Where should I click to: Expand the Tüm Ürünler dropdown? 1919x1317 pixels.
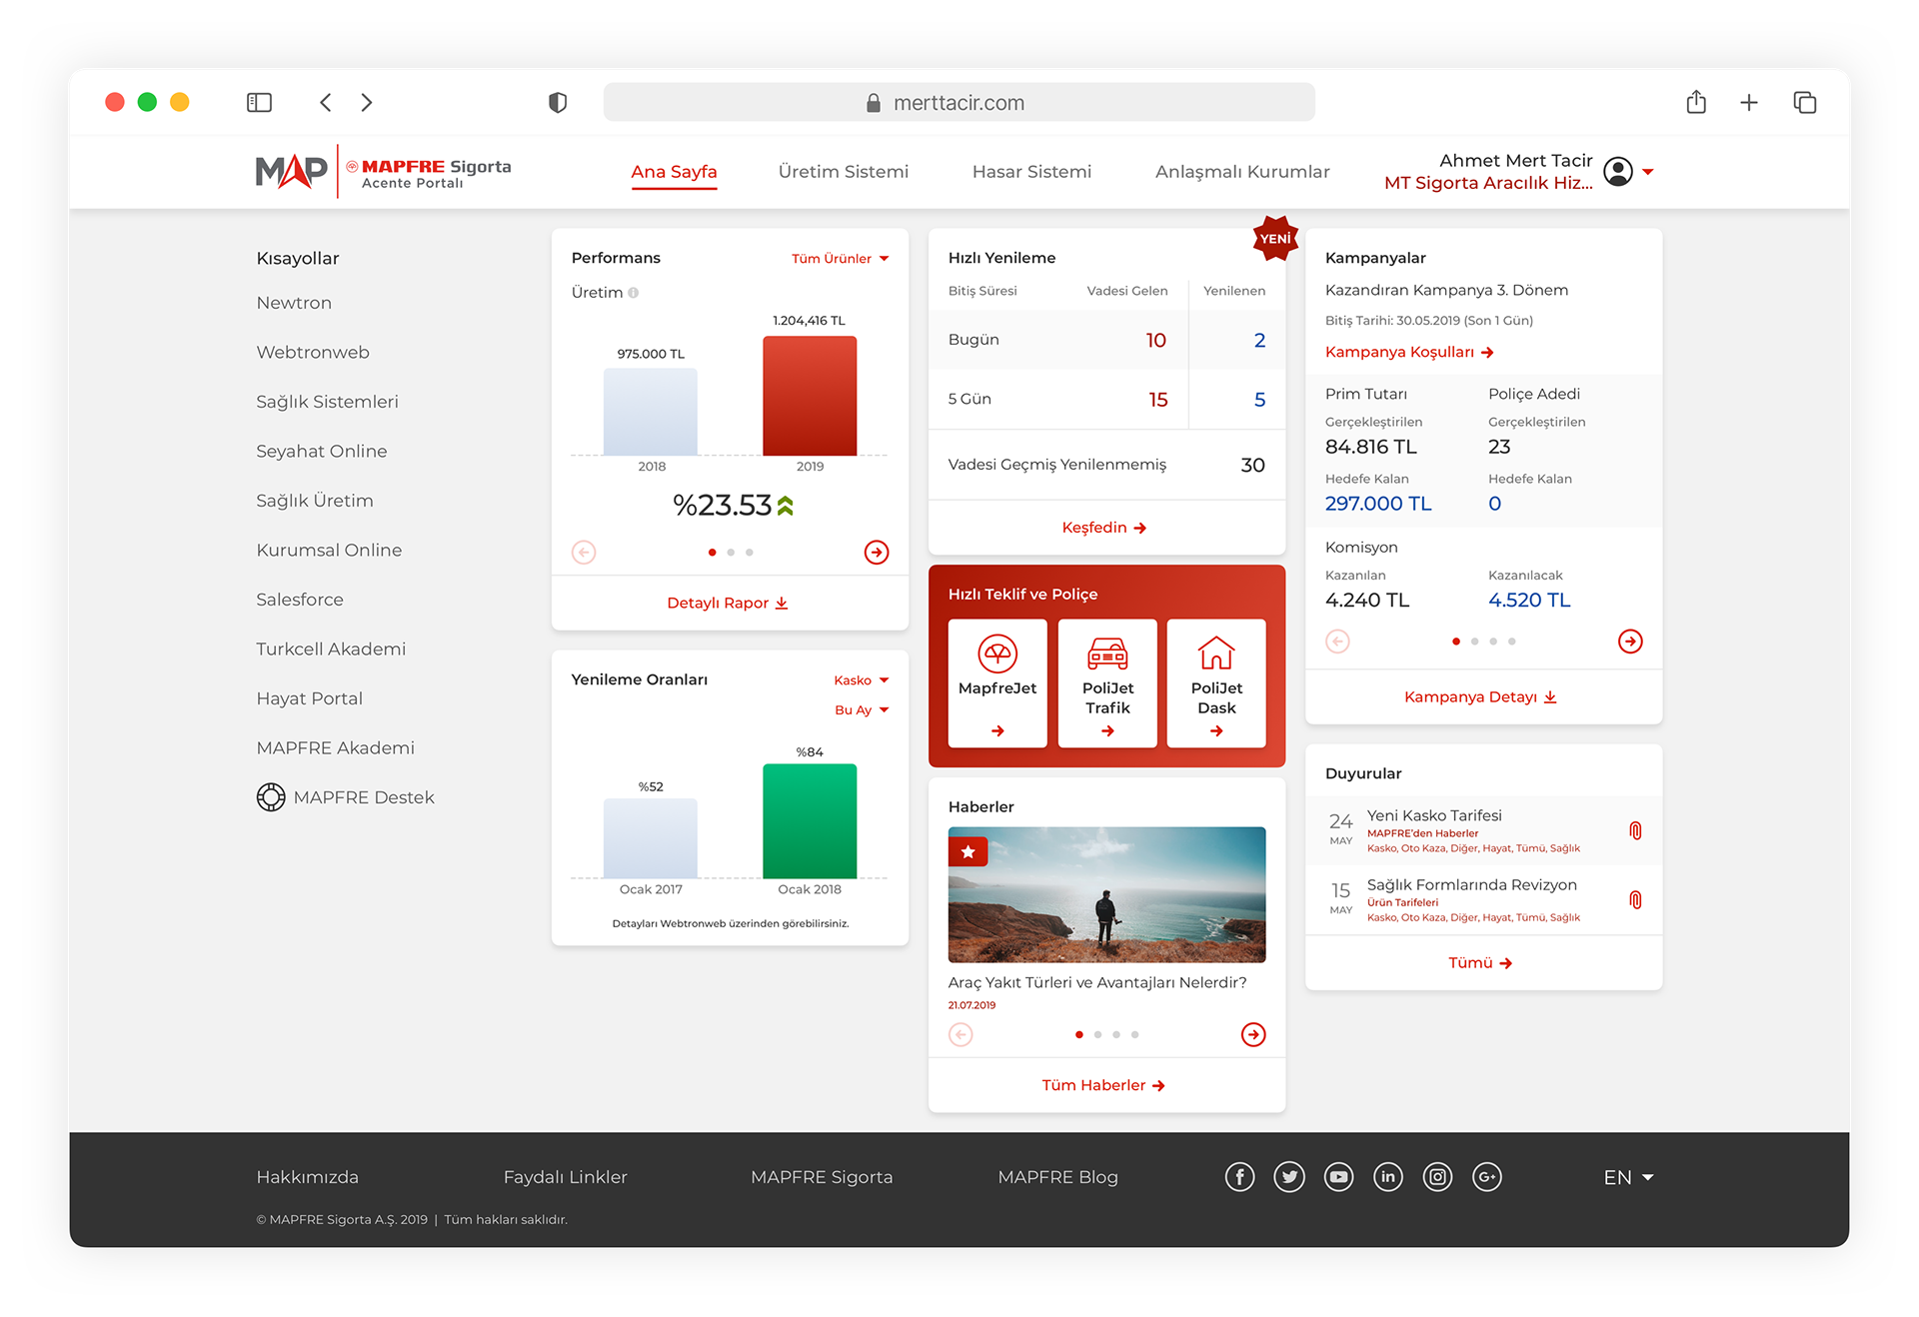click(840, 259)
